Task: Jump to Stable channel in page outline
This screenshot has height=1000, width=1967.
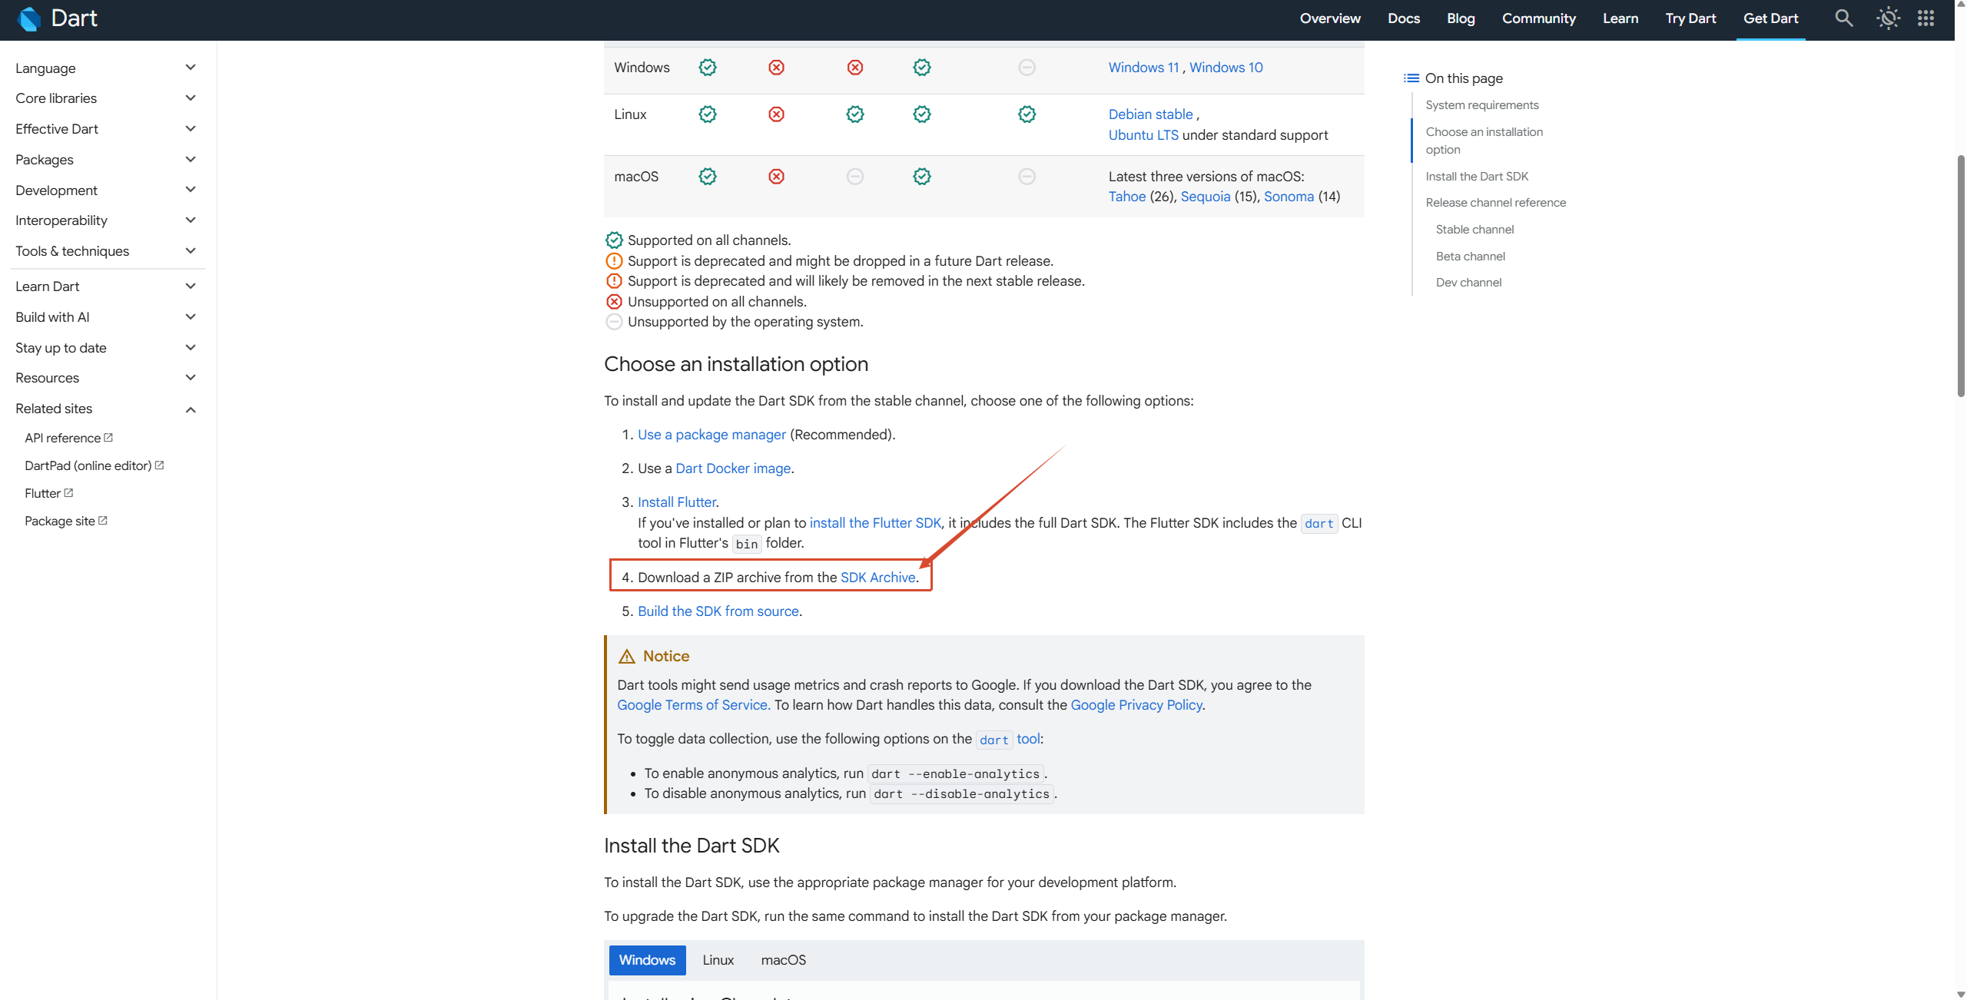Action: [x=1474, y=230]
